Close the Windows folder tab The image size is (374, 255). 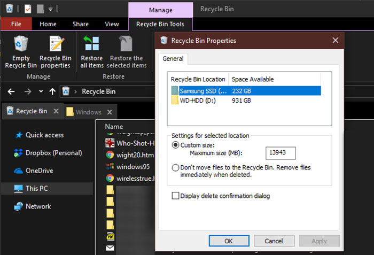pyautogui.click(x=110, y=112)
